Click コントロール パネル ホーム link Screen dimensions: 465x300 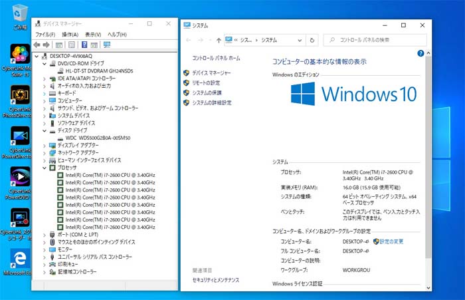tap(216, 59)
